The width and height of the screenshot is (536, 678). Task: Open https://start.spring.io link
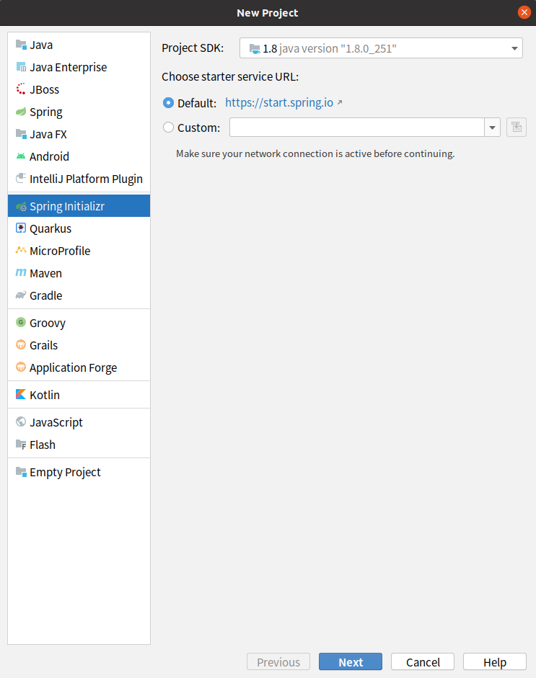click(x=279, y=102)
